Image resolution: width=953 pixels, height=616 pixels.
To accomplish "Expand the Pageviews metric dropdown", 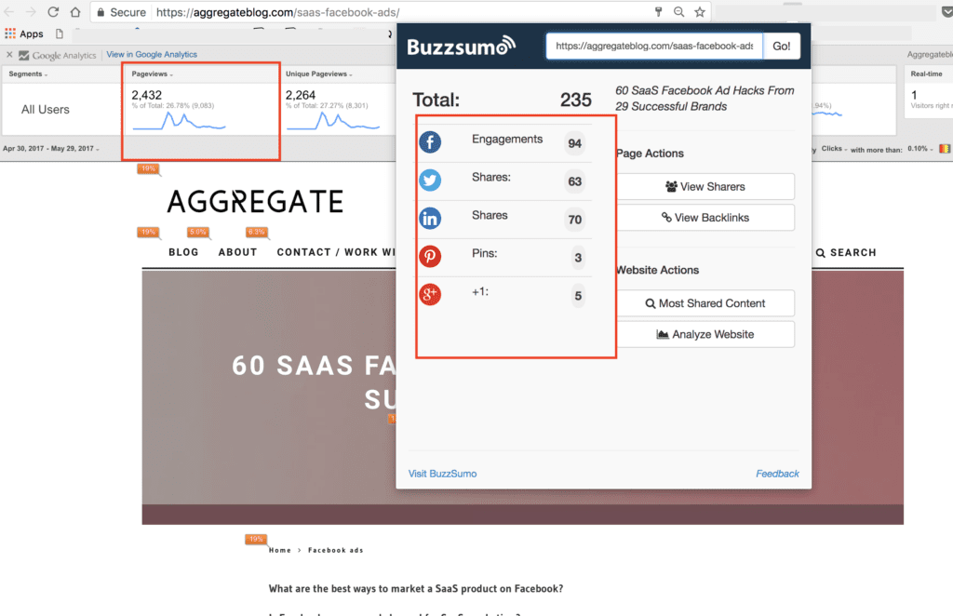I will pos(153,74).
